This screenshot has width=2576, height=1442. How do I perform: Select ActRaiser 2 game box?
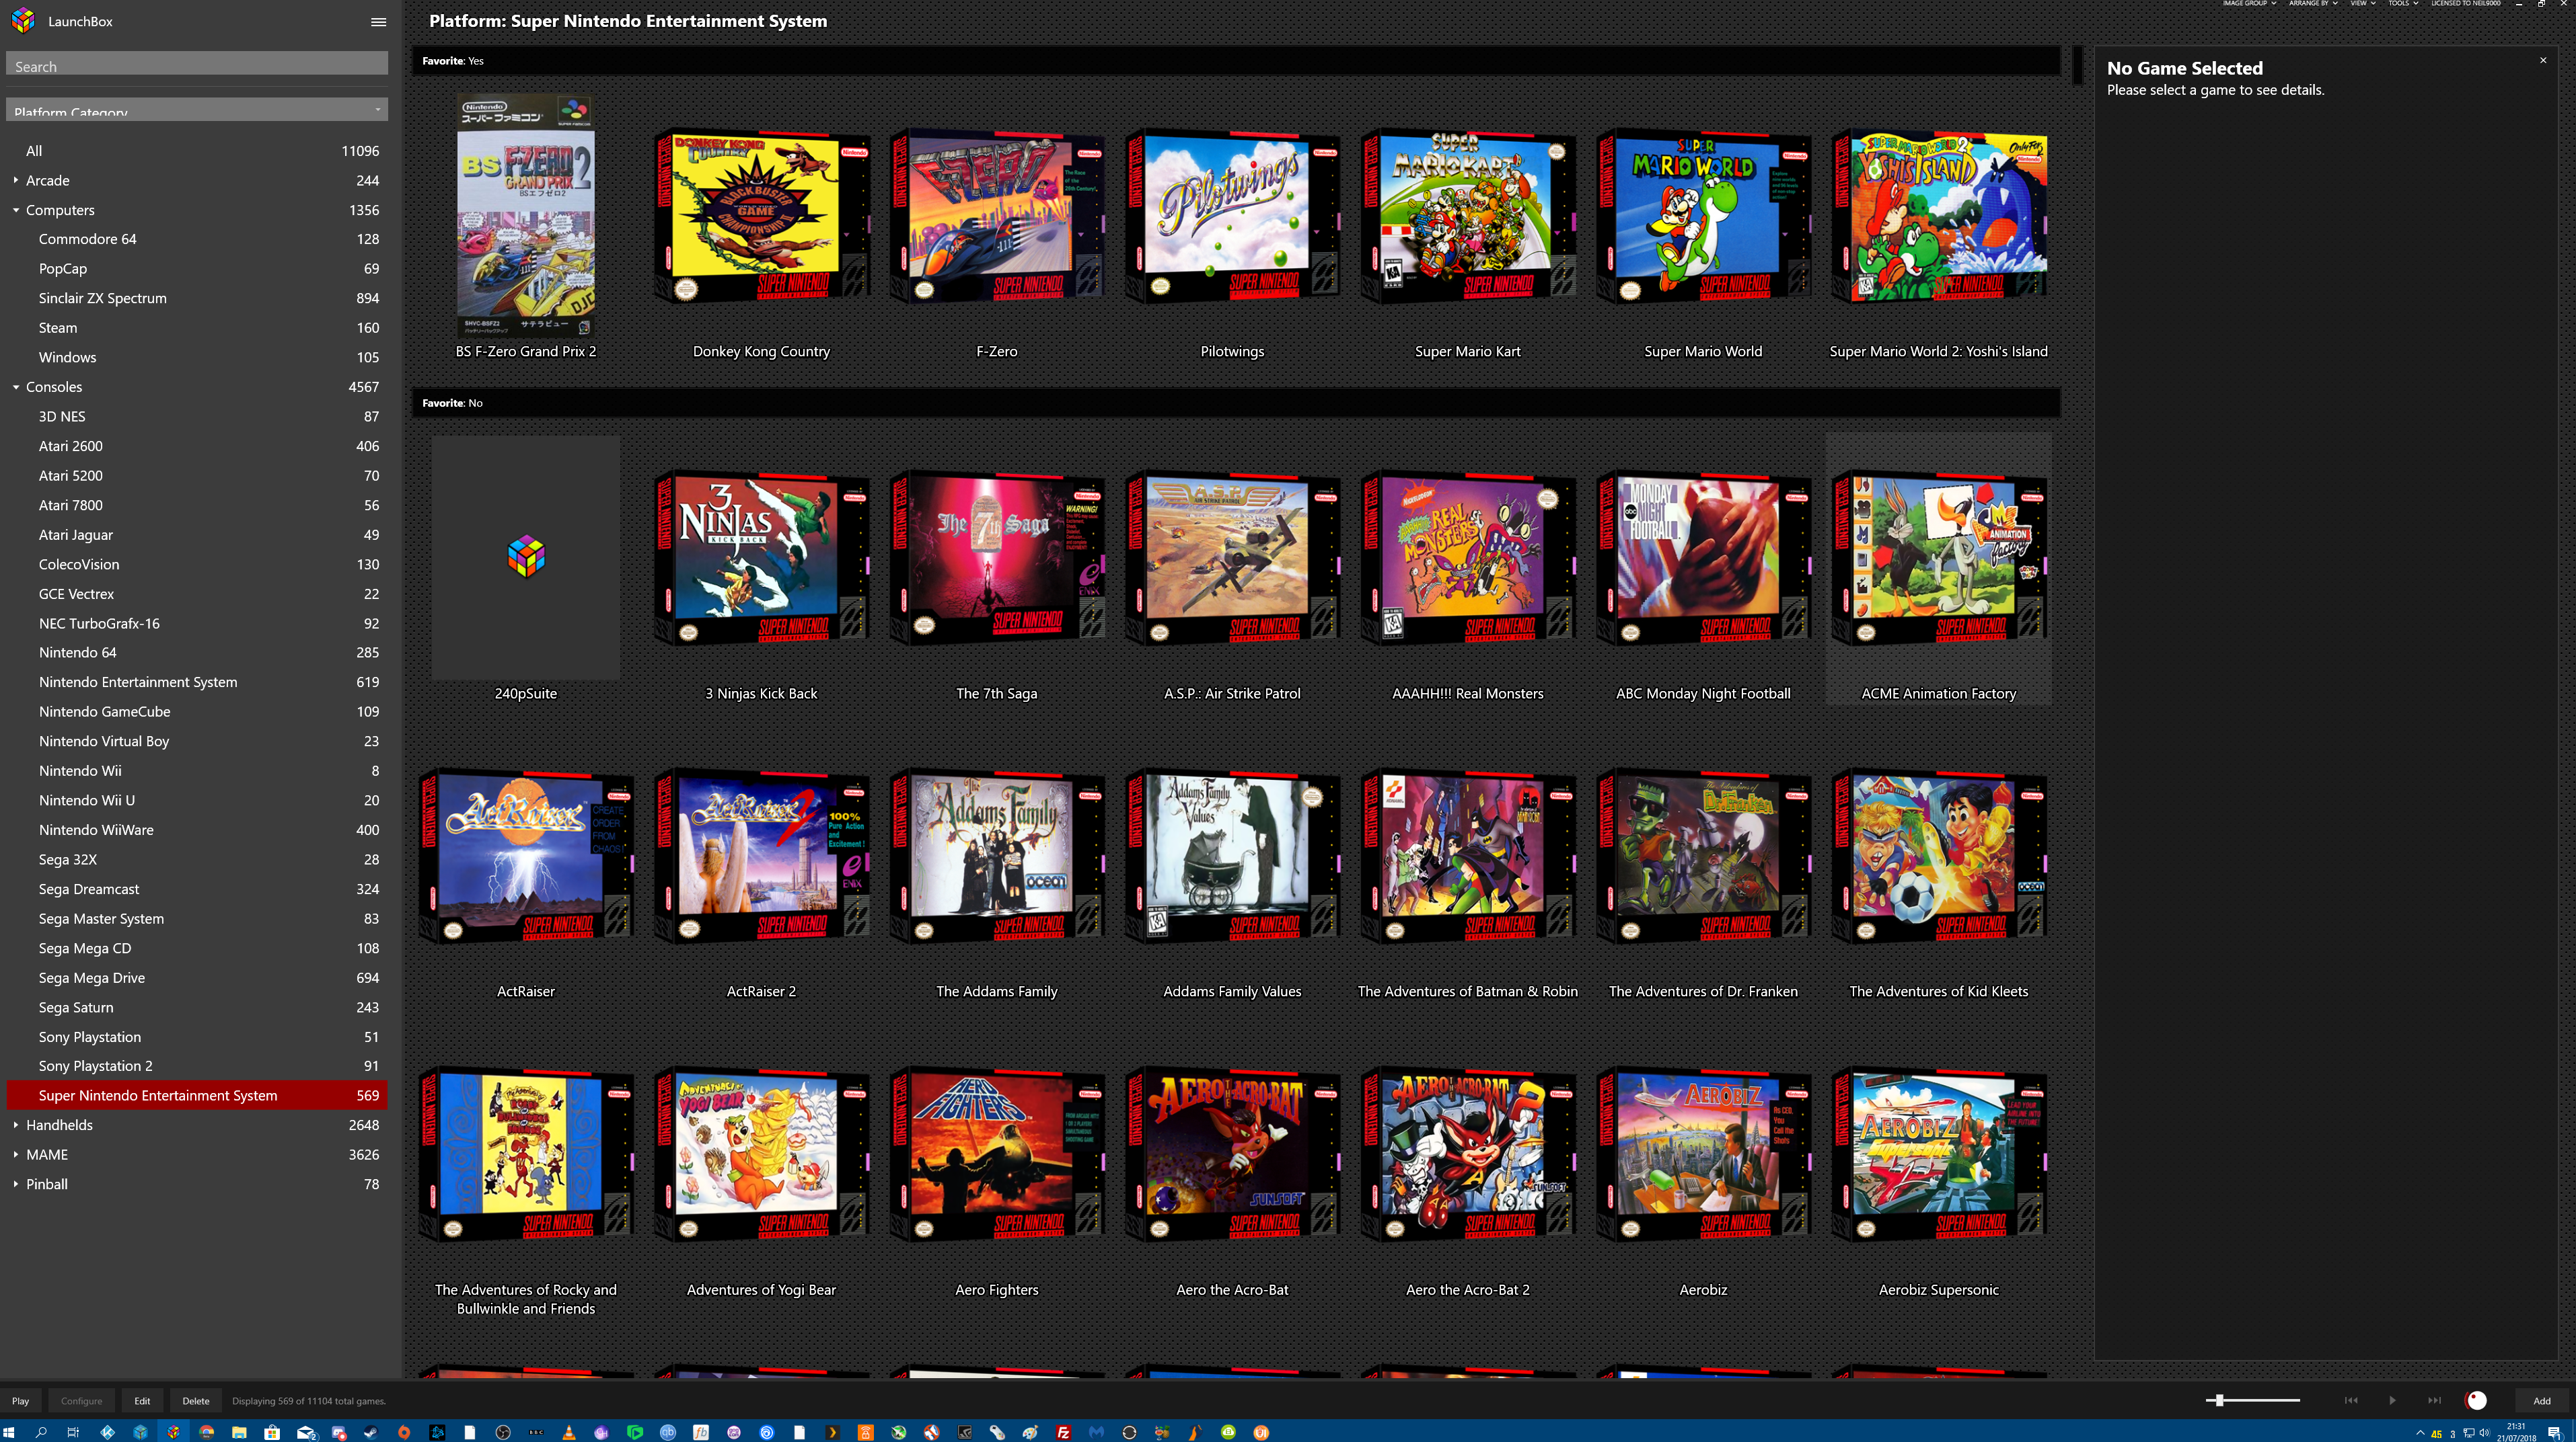tap(761, 856)
